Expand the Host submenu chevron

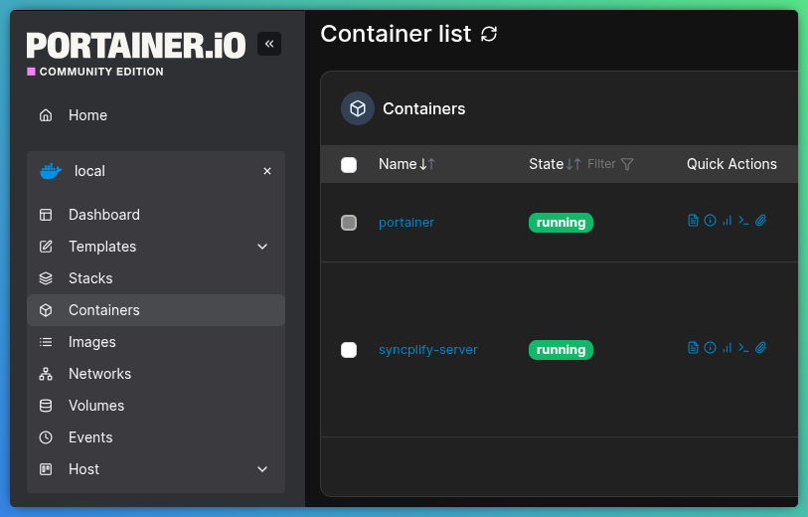point(262,469)
